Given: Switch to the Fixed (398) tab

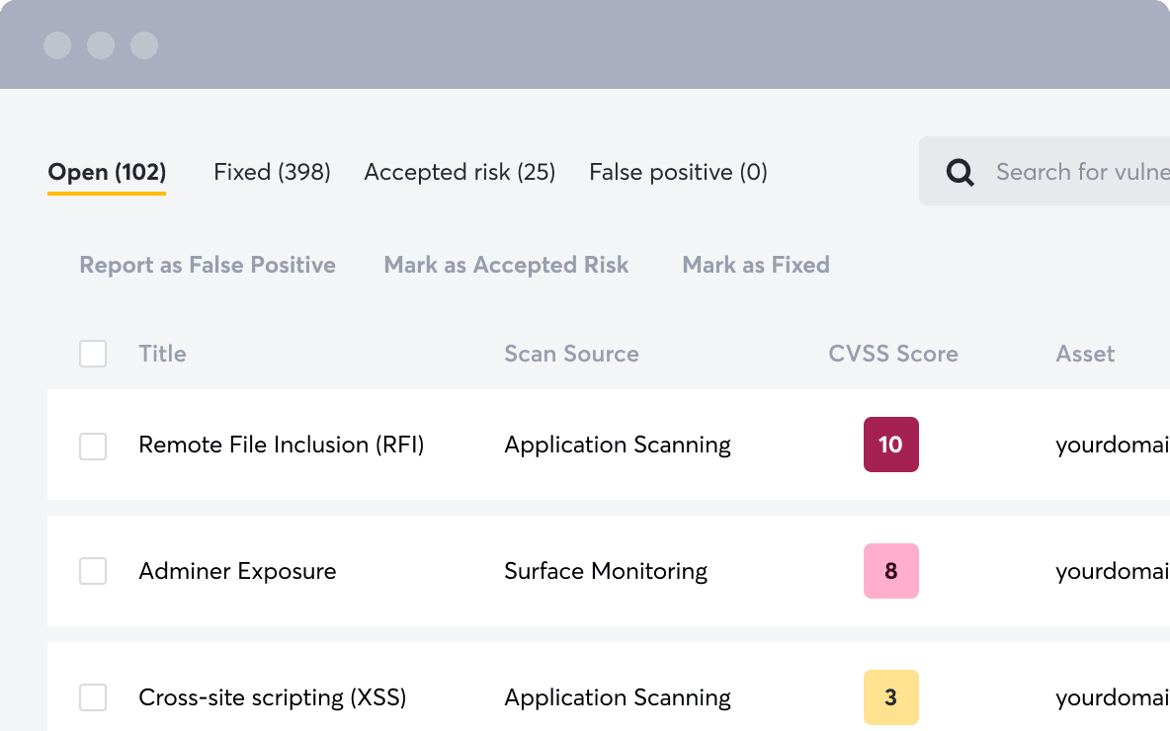Looking at the screenshot, I should click(272, 171).
